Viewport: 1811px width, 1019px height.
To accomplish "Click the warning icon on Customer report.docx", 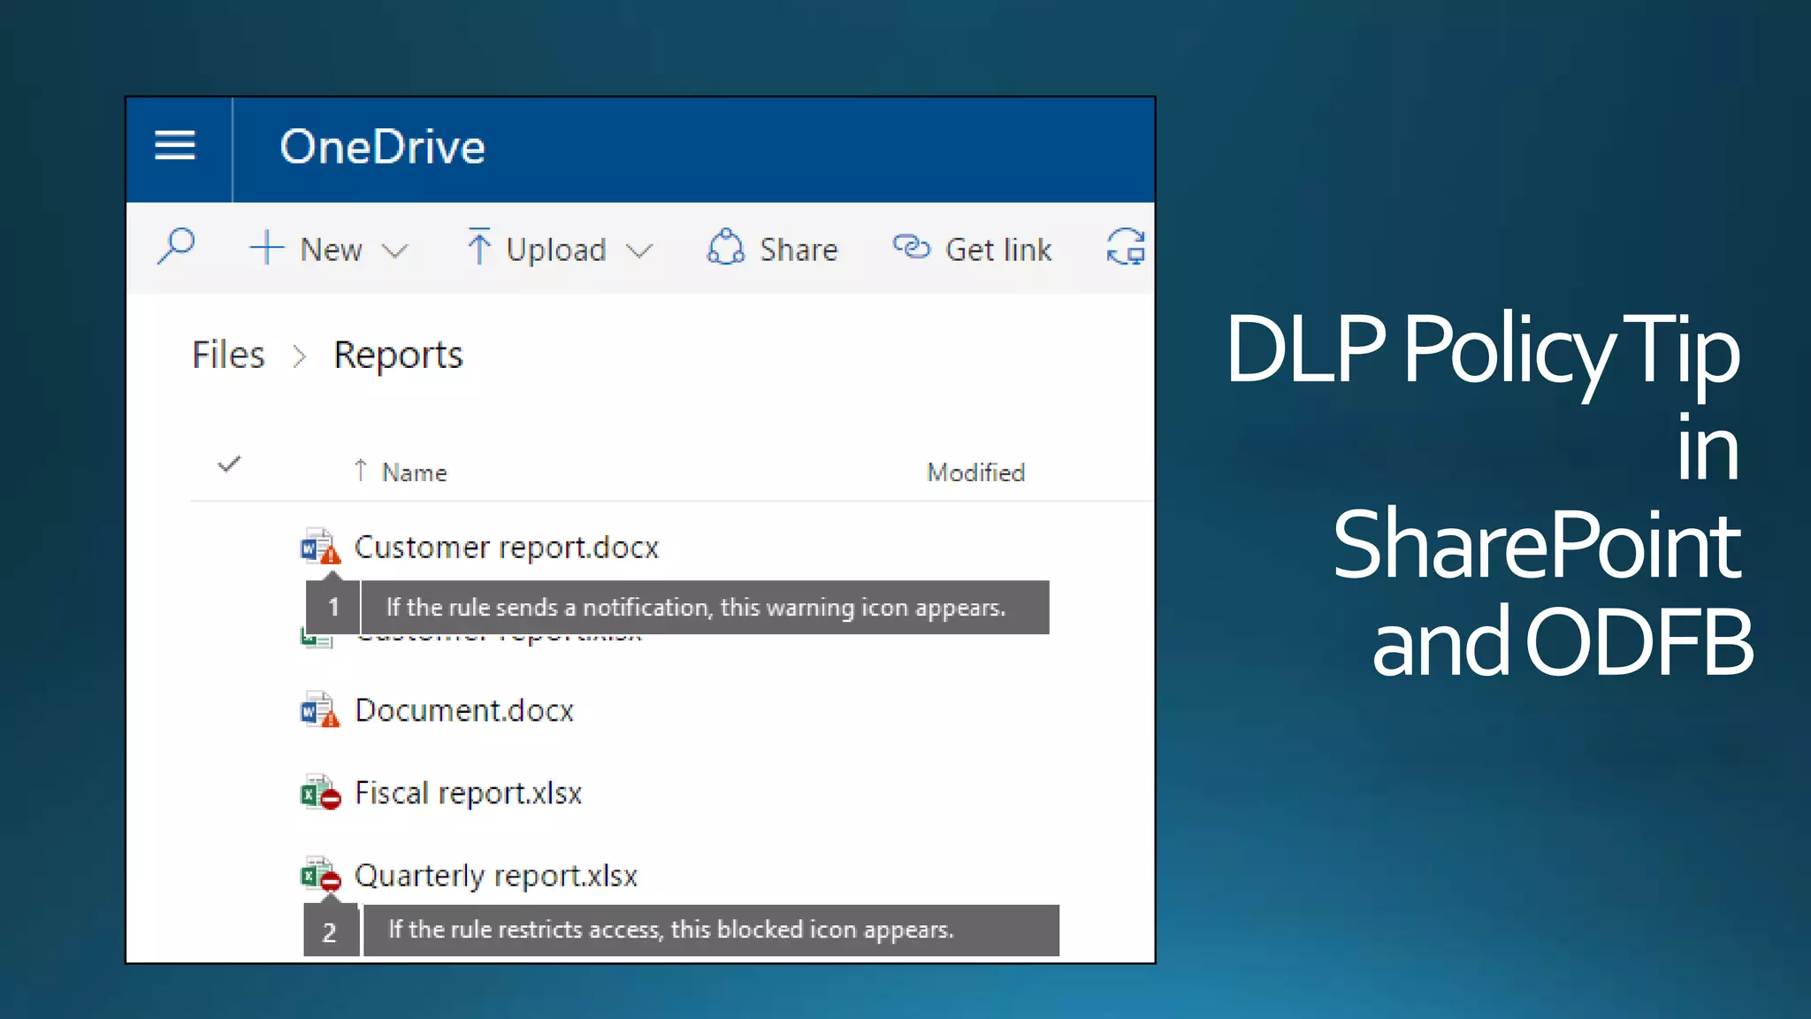I will click(x=330, y=555).
